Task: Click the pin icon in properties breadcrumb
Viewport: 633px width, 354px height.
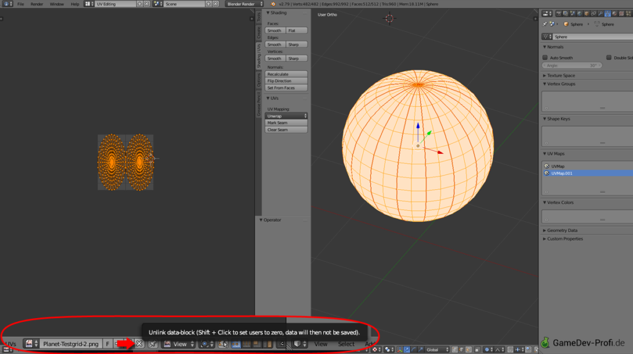Action: click(545, 24)
